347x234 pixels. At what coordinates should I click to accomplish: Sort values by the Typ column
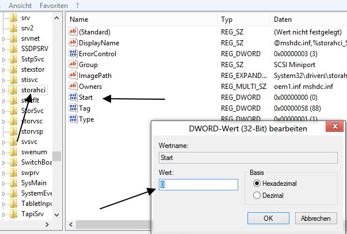coord(243,19)
